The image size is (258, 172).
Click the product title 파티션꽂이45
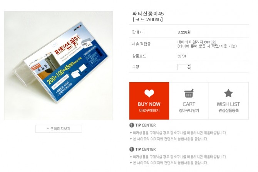click(148, 13)
